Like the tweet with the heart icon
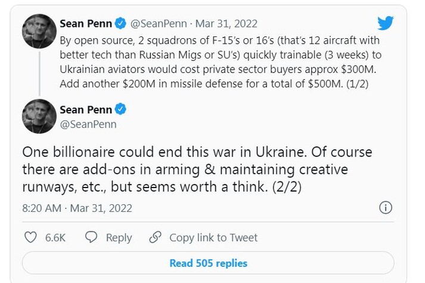Viewport: 425px width, 283px height. 30,238
